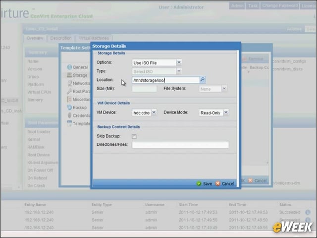Click the General item in Template Settings list
Image resolution: width=317 pixels, height=238 pixels.
(x=77, y=67)
